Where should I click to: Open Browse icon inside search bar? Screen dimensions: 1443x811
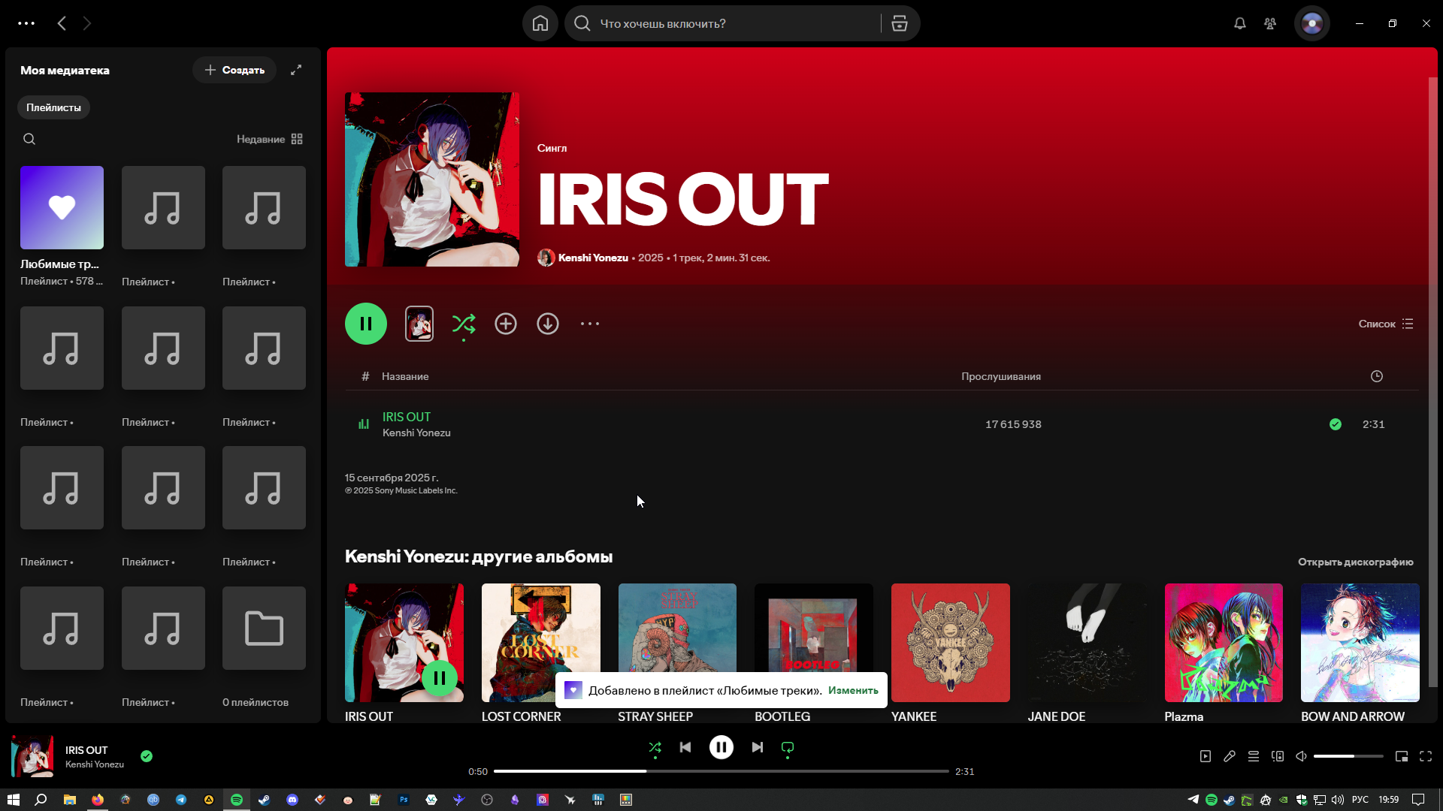point(900,23)
